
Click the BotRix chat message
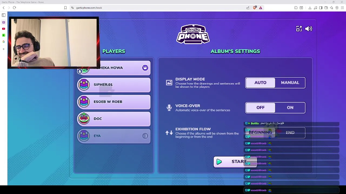[291, 123]
